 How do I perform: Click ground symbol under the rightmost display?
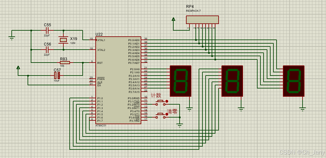[303, 109]
